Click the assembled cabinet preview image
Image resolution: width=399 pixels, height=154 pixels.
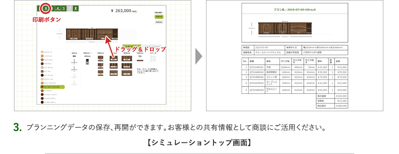pyautogui.click(x=92, y=34)
